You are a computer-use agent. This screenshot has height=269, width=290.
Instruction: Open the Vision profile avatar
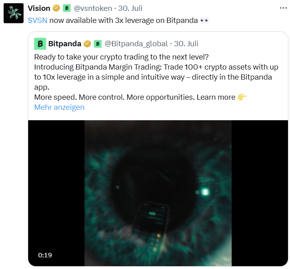pyautogui.click(x=14, y=13)
